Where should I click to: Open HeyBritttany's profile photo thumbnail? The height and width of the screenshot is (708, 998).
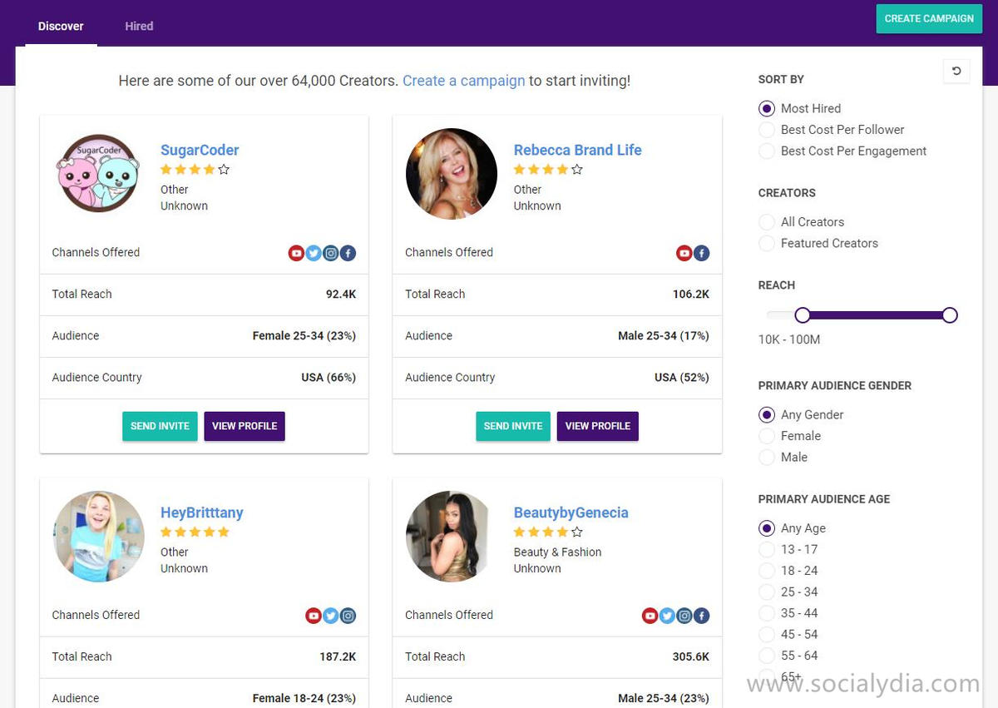point(99,537)
